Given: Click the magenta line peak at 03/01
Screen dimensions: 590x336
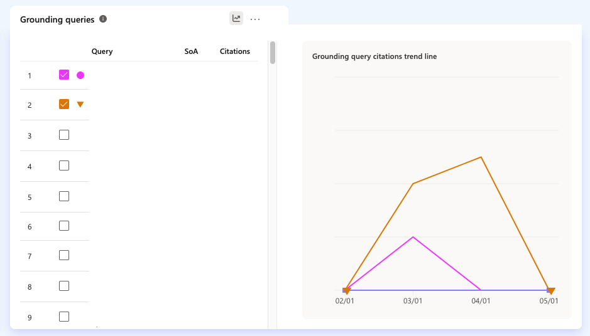Looking at the screenshot, I should [413, 237].
